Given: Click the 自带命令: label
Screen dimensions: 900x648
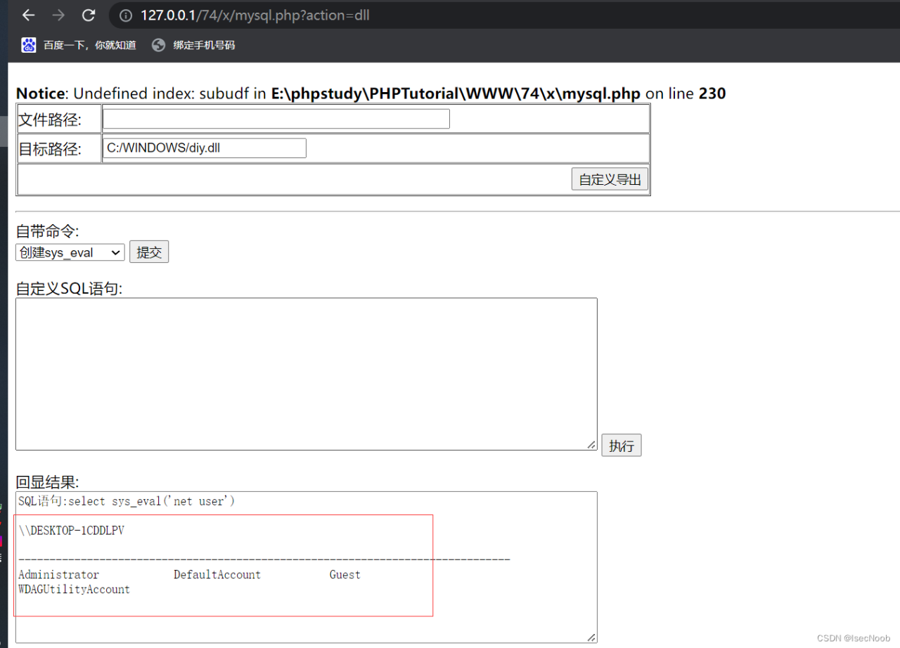Looking at the screenshot, I should [48, 231].
